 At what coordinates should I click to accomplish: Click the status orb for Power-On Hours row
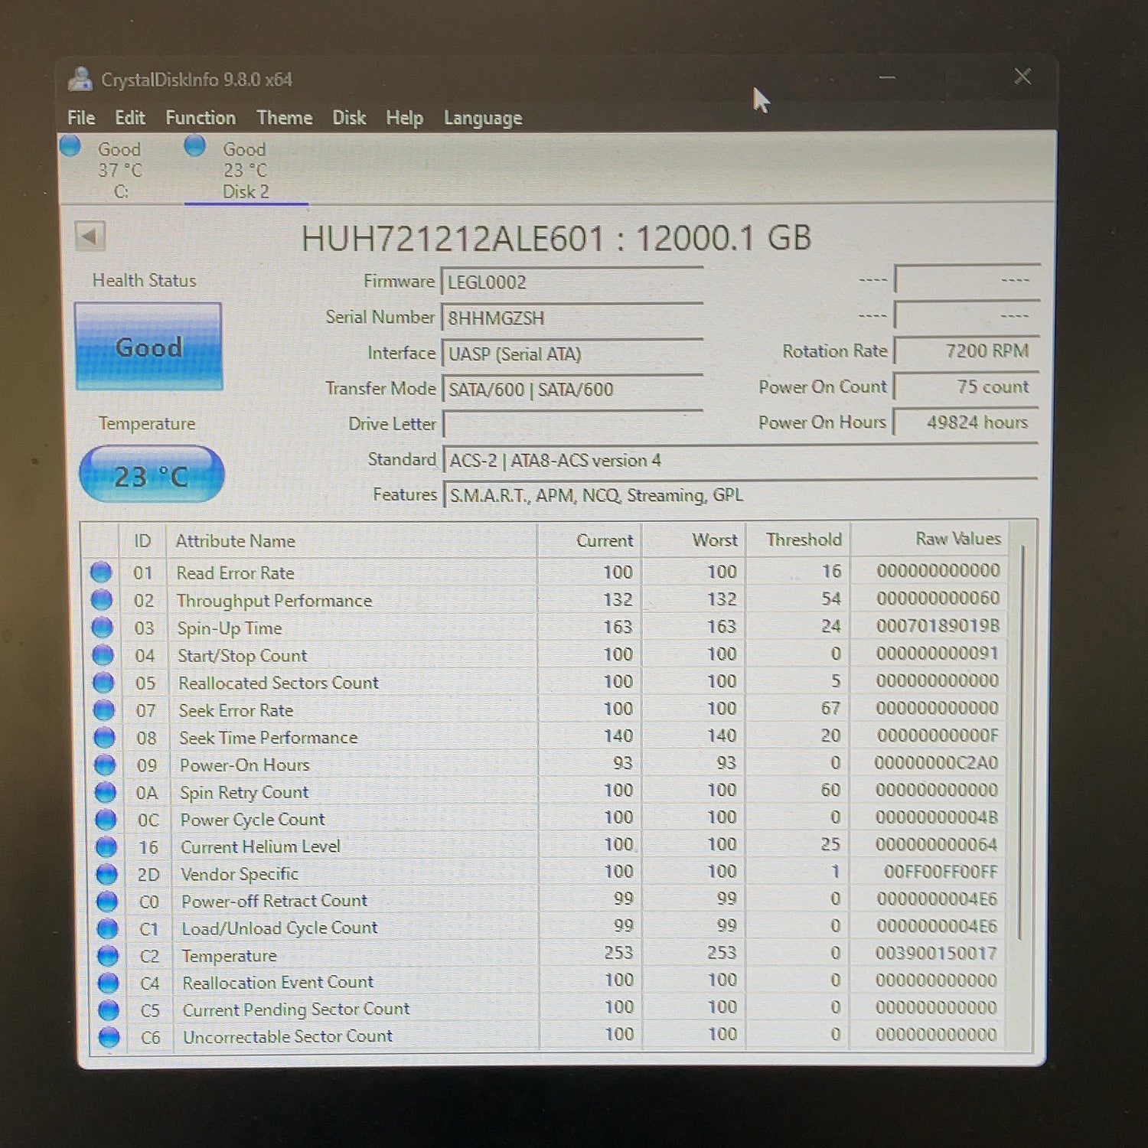pos(104,765)
